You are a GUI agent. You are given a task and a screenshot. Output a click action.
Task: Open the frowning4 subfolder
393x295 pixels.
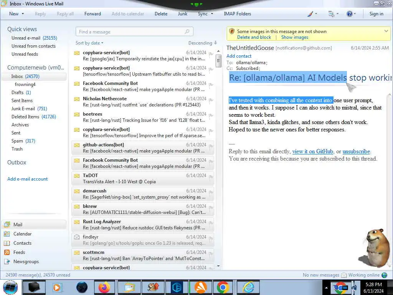(x=25, y=84)
